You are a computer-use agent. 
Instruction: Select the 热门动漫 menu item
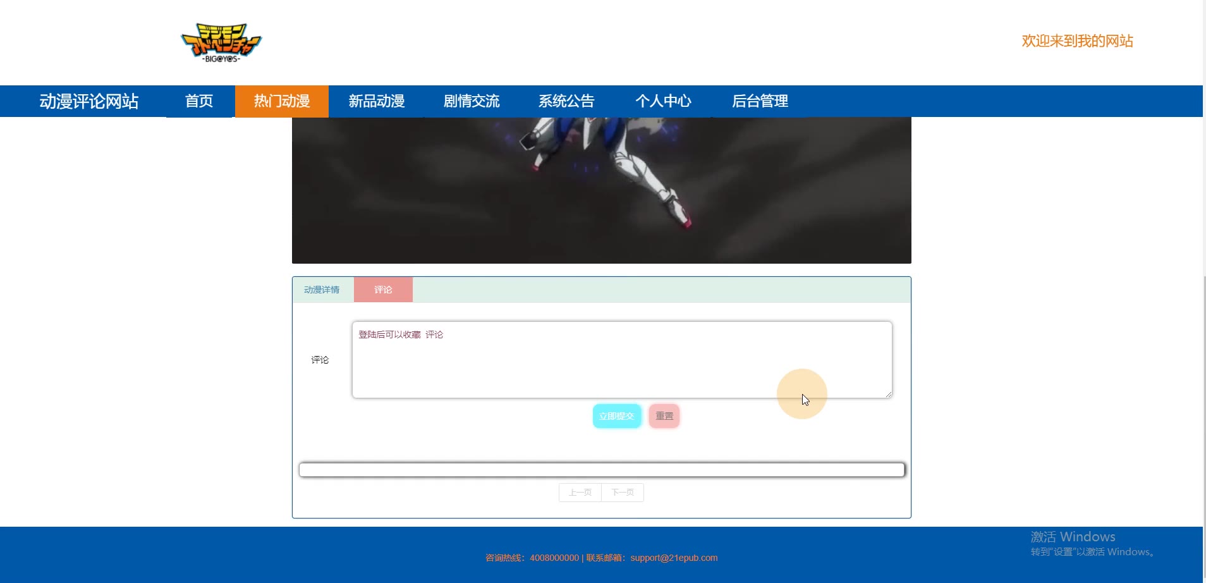tap(282, 101)
